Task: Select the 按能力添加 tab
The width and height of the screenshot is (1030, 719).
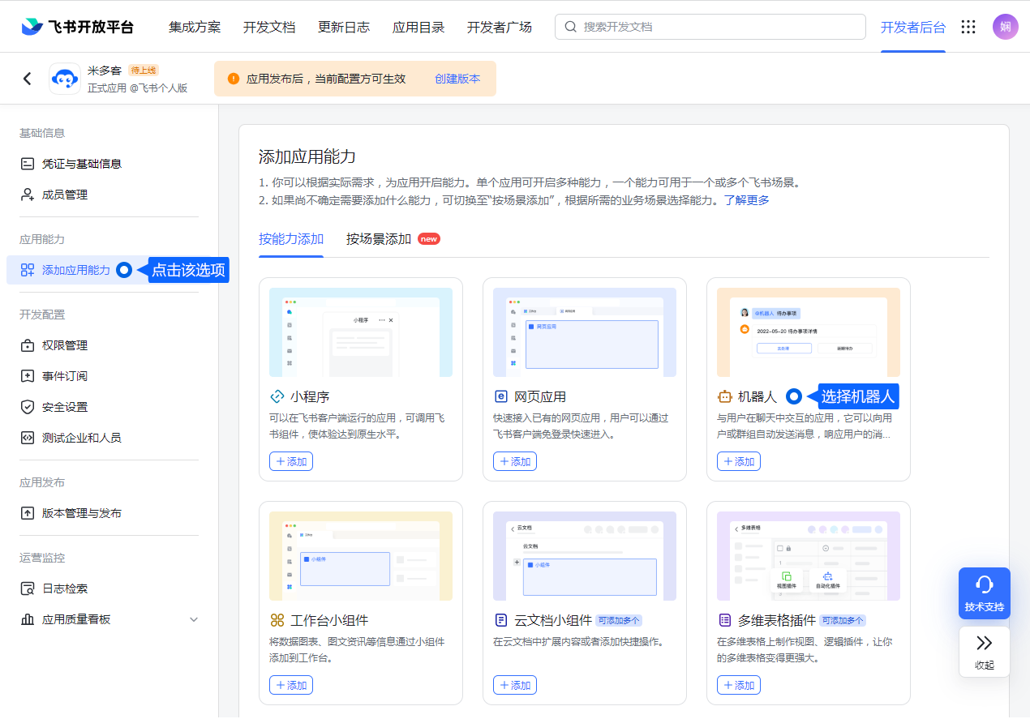Action: click(x=291, y=239)
